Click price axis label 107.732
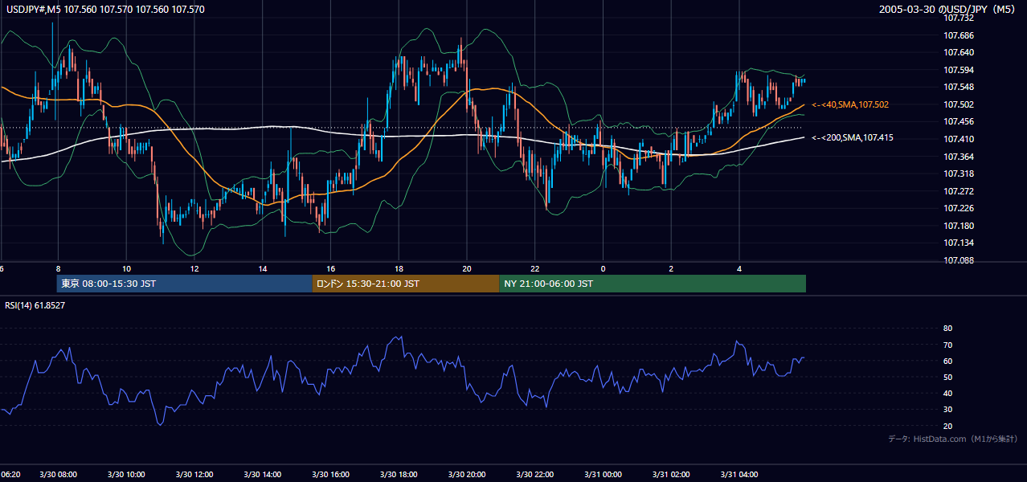Screen dimensions: 1027x482 [959, 18]
